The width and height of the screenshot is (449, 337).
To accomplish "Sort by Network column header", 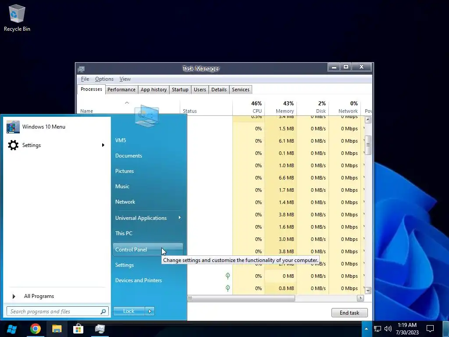I will coord(345,107).
